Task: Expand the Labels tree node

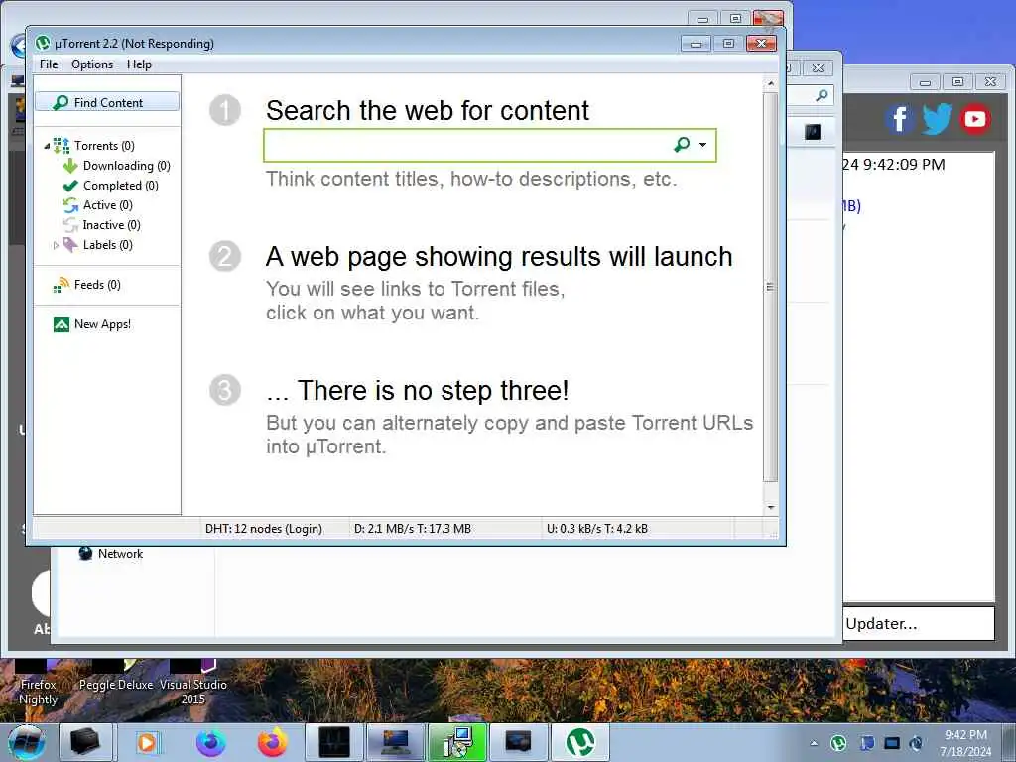Action: coord(56,246)
